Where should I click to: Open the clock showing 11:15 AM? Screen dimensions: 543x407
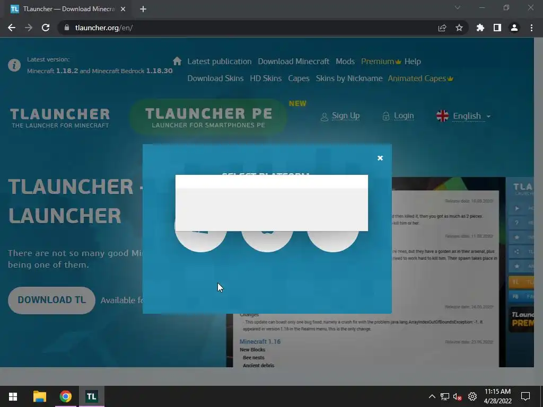point(497,396)
